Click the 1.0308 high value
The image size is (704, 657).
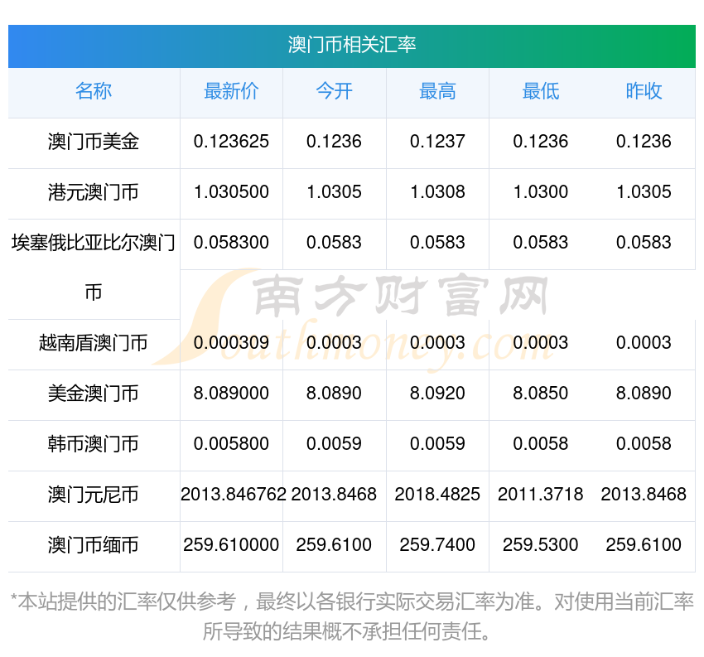click(x=437, y=192)
